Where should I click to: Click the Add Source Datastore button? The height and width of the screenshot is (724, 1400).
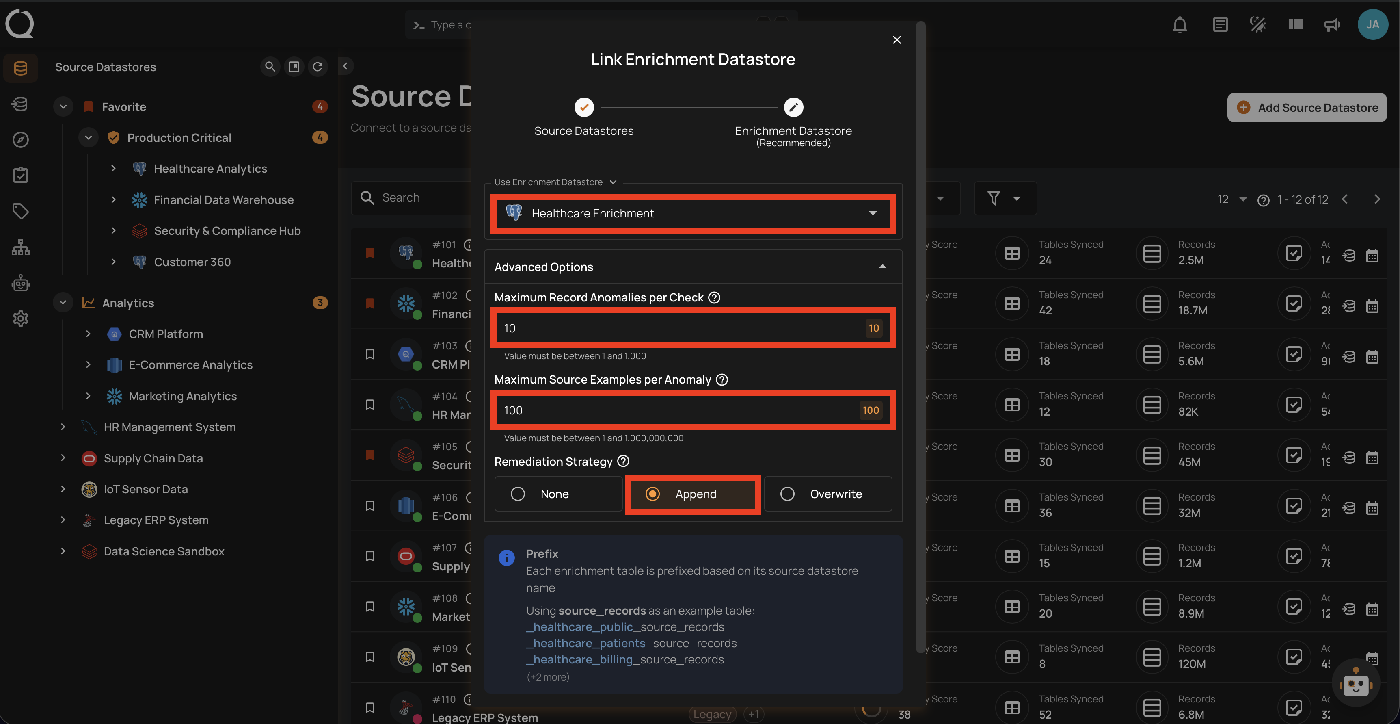pos(1307,107)
